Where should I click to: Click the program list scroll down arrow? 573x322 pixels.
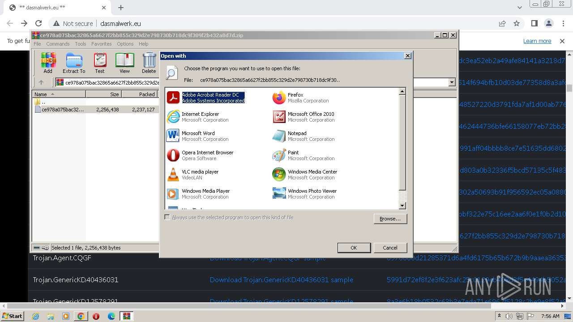[402, 206]
